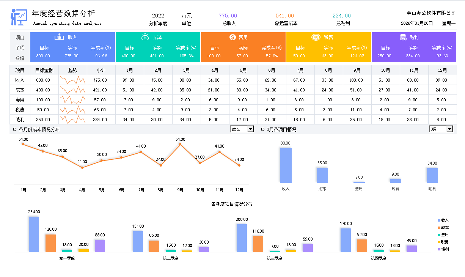The width and height of the screenshot is (465, 277).
Task: Select the 毛利 purple legend swatch
Action: pos(439,249)
